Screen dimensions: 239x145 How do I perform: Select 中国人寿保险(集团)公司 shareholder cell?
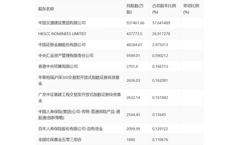(x=79, y=115)
